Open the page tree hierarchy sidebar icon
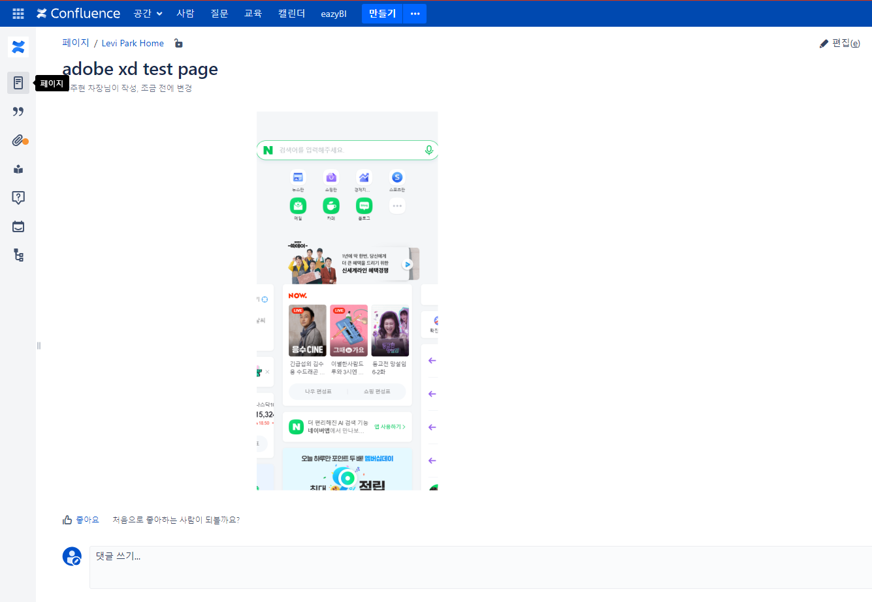Screen dimensions: 872x602 (18, 255)
